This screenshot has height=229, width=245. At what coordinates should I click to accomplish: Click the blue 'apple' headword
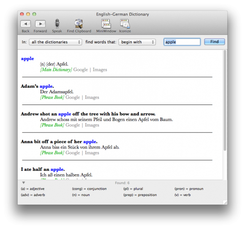pyautogui.click(x=27, y=59)
